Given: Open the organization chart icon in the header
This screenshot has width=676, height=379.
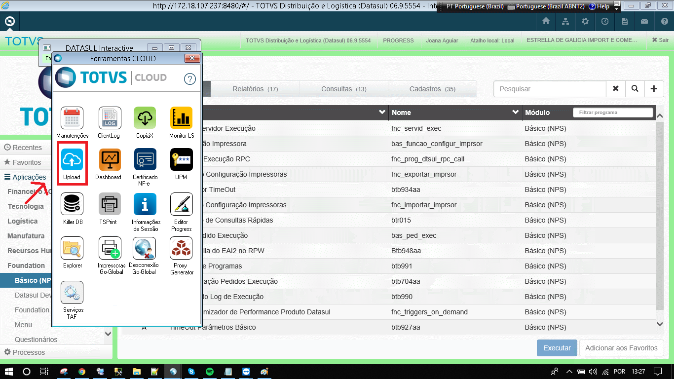Looking at the screenshot, I should coord(565,22).
